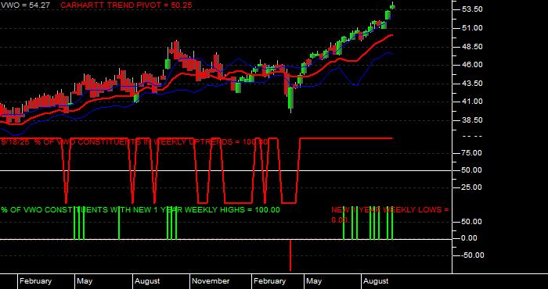Screen dimensions: 548x289
Task: Select the new 1 year weekly highs label
Action: click(140, 210)
